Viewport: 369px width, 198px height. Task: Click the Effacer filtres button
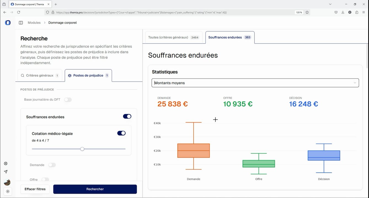35,189
